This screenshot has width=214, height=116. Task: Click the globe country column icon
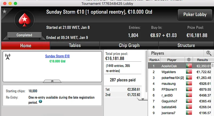[x=189, y=60]
